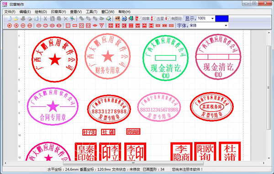Click the Delete X icon

[x=66, y=19]
